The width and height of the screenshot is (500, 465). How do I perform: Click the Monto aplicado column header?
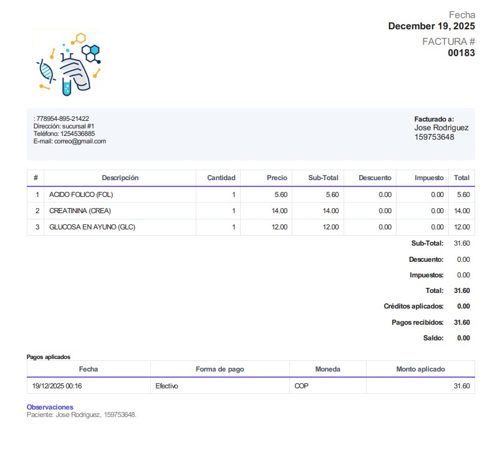click(420, 370)
